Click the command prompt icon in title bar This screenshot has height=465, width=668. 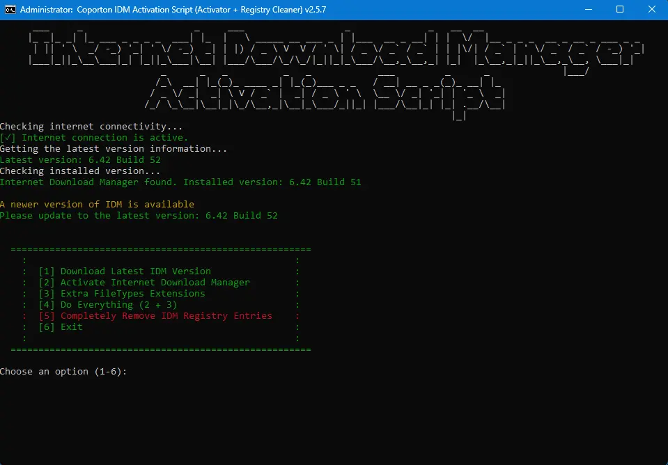pyautogui.click(x=10, y=9)
